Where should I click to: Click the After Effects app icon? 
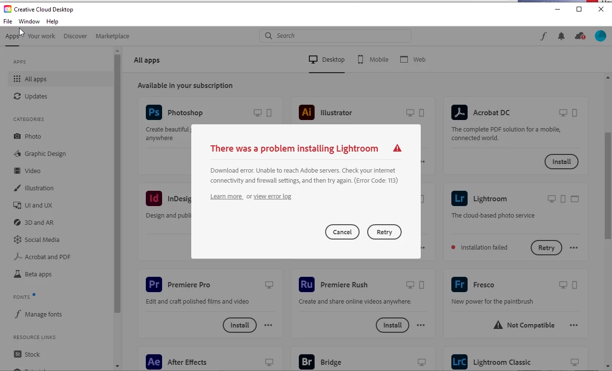tap(154, 362)
